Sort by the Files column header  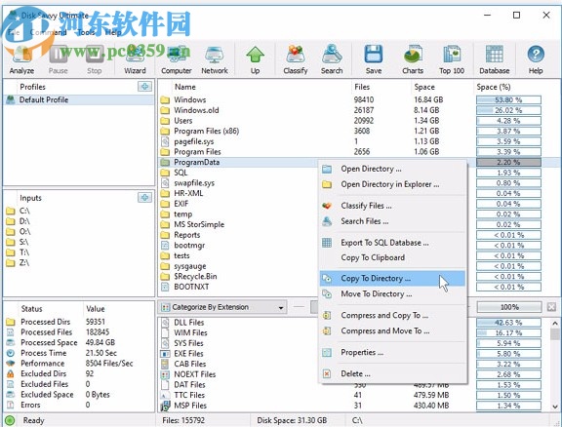362,87
